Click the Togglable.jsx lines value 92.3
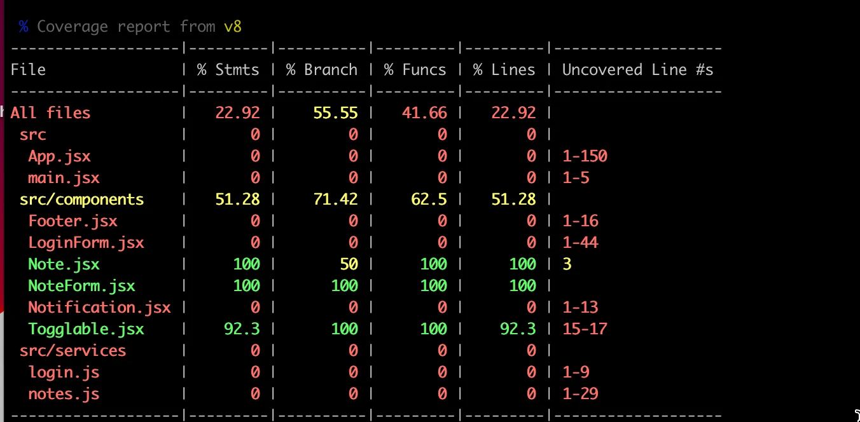This screenshot has width=860, height=422. (518, 329)
